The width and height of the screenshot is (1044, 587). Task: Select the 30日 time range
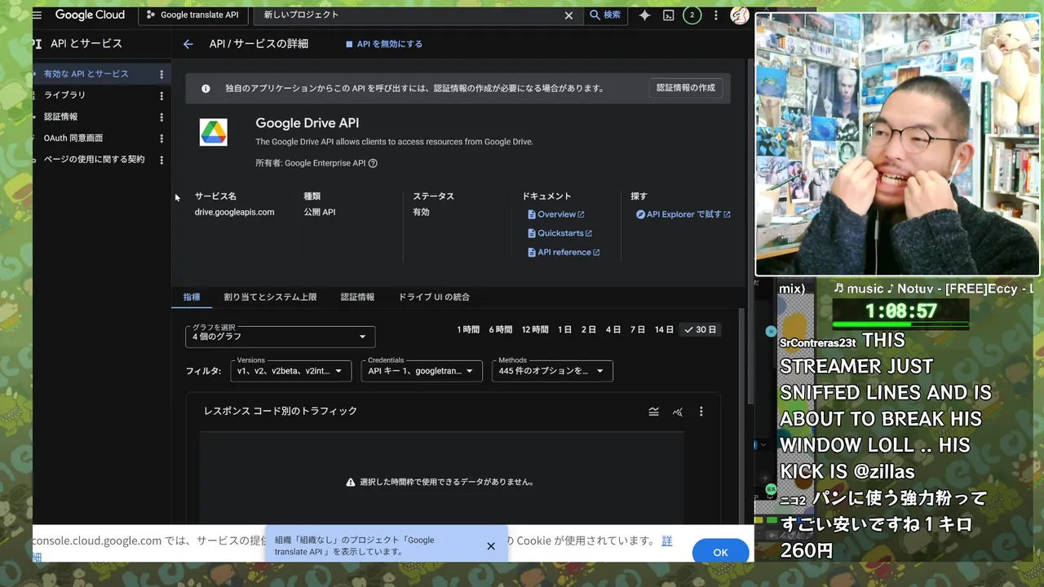(x=700, y=329)
